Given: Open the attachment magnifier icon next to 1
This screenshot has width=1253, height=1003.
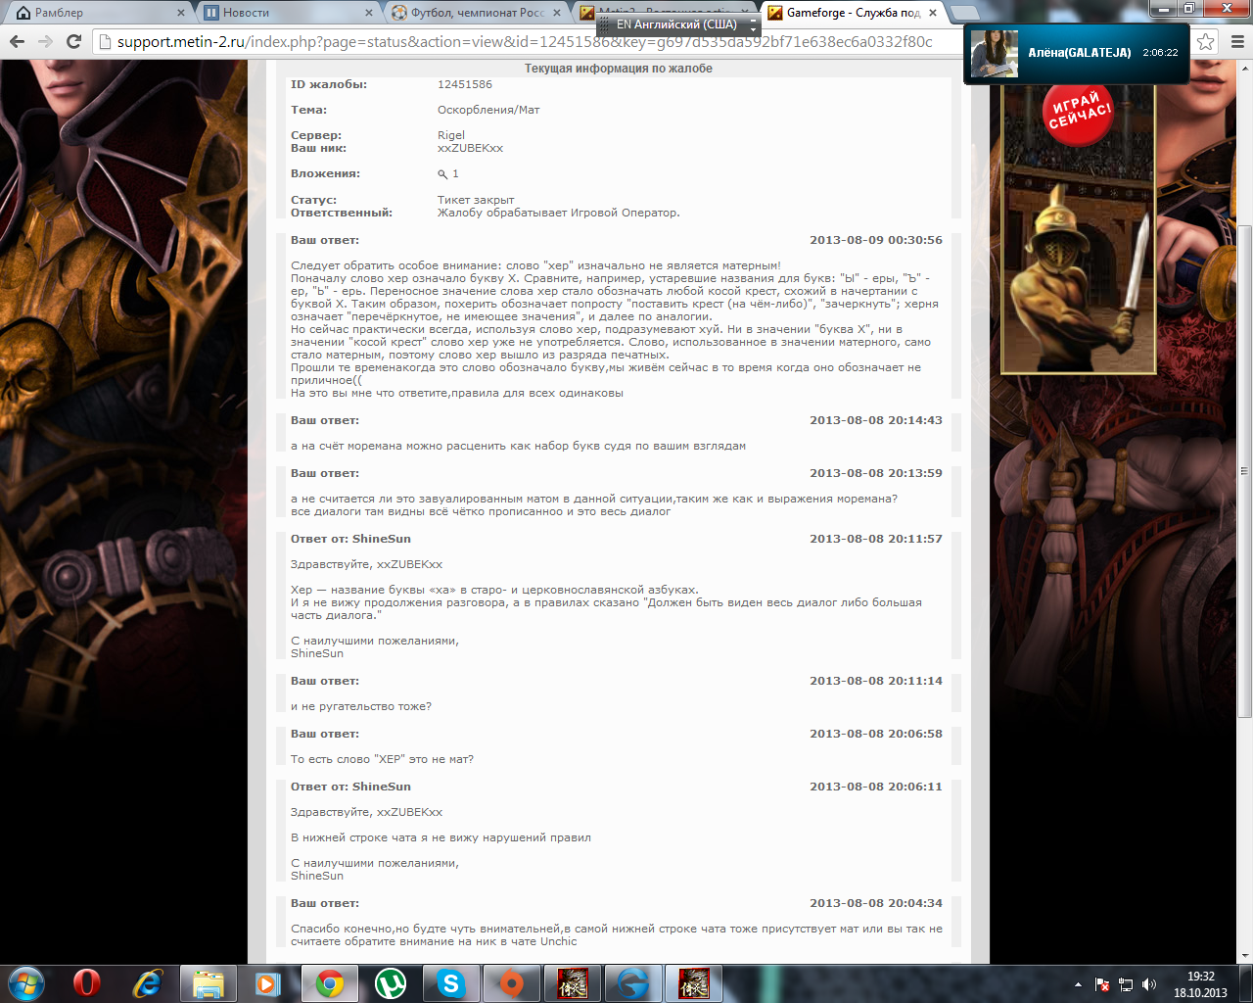Looking at the screenshot, I should click(442, 174).
